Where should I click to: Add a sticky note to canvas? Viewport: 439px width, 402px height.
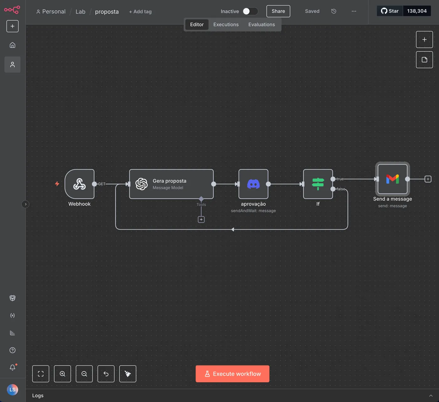424,60
